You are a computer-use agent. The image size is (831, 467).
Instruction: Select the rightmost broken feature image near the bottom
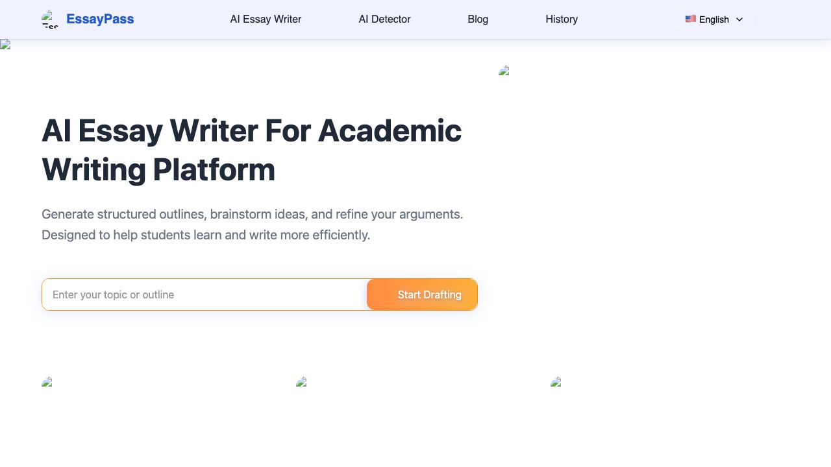coord(556,381)
